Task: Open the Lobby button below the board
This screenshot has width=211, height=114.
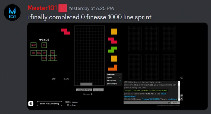Action: (x=79, y=90)
